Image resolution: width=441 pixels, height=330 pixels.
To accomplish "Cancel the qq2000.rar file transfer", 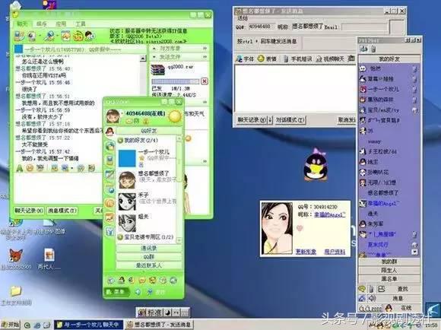I will (205, 81).
